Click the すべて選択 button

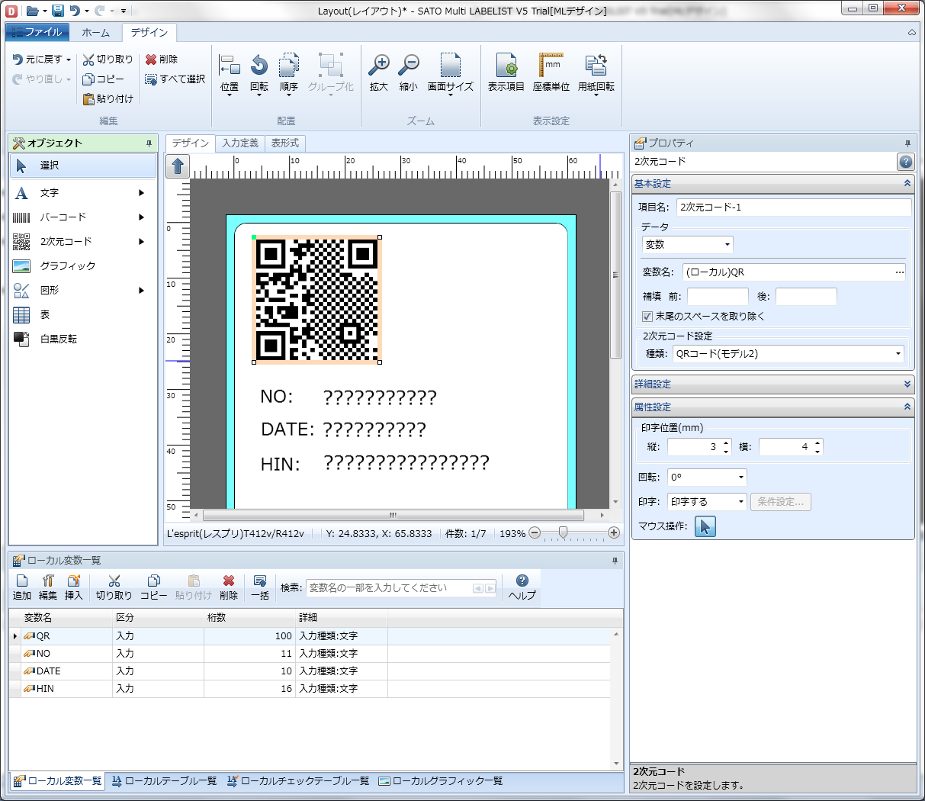[x=175, y=79]
